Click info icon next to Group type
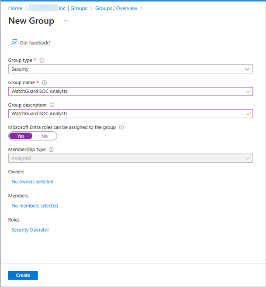 pos(42,61)
